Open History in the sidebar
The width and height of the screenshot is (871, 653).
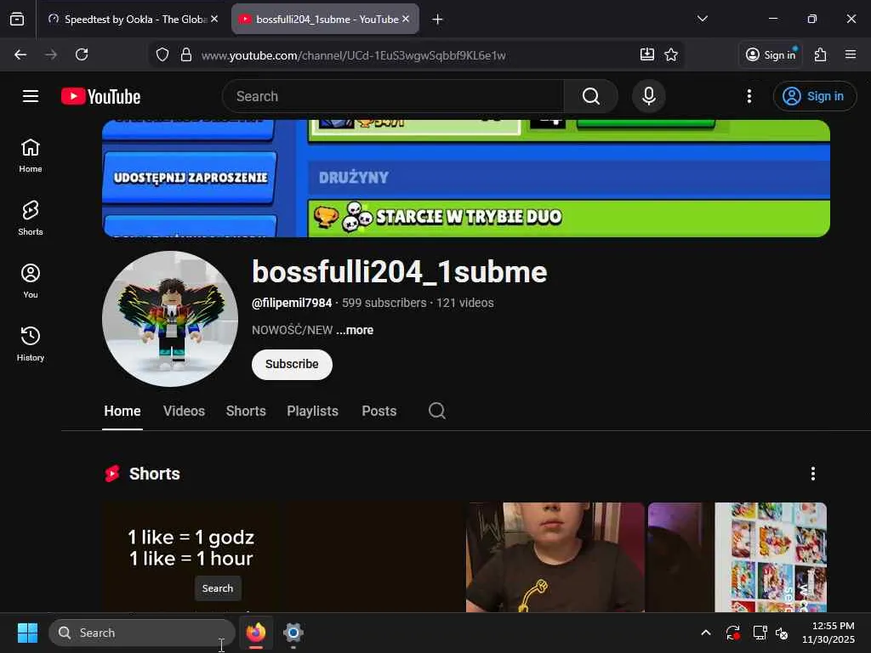(31, 344)
